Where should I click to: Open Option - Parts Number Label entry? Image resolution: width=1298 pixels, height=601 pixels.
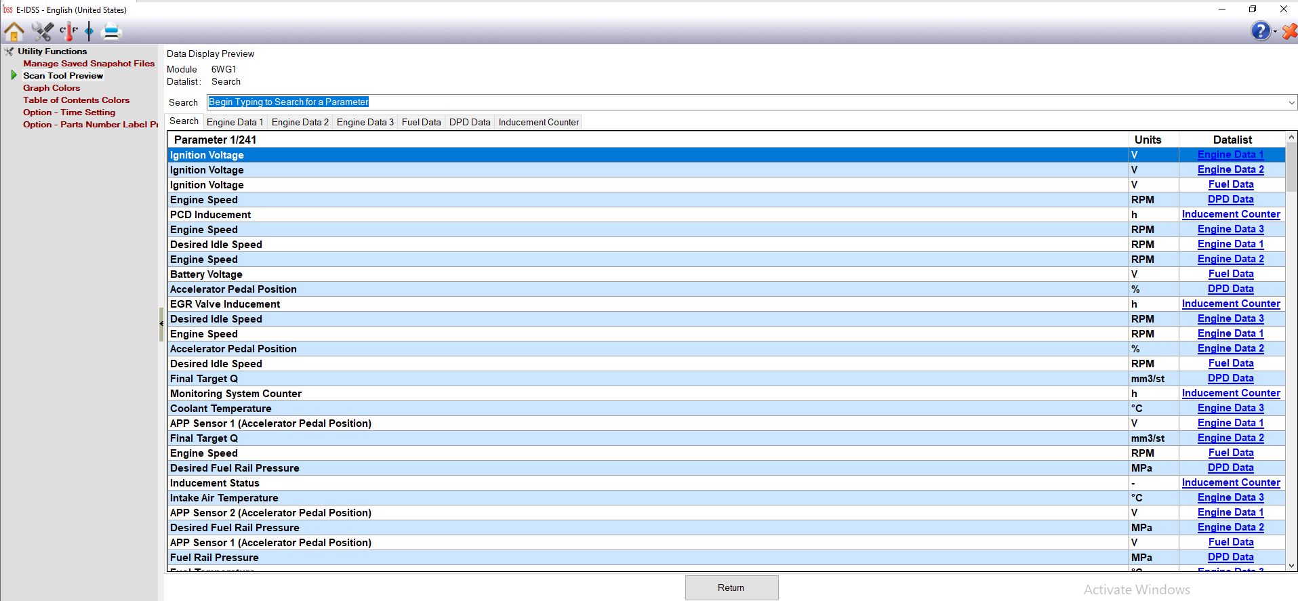(x=90, y=125)
